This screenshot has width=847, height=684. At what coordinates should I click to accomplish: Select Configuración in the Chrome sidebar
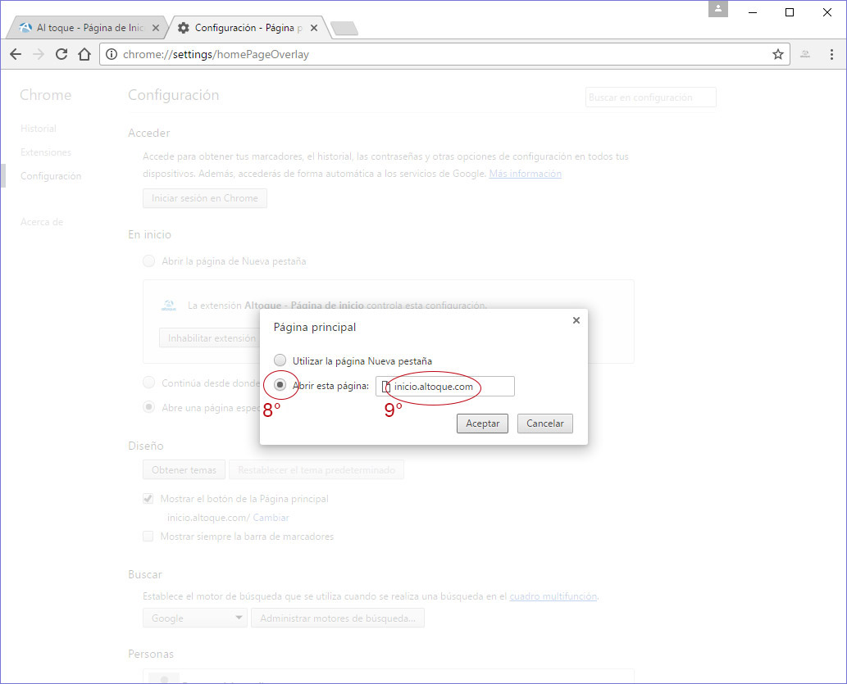pyautogui.click(x=51, y=176)
